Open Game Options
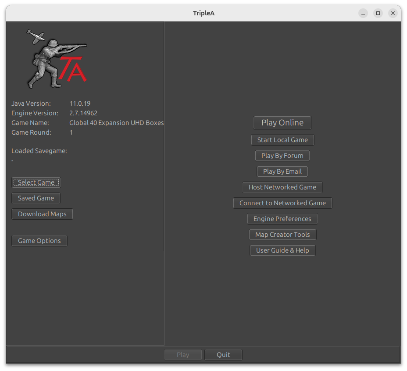This screenshot has width=407, height=371. [x=39, y=241]
